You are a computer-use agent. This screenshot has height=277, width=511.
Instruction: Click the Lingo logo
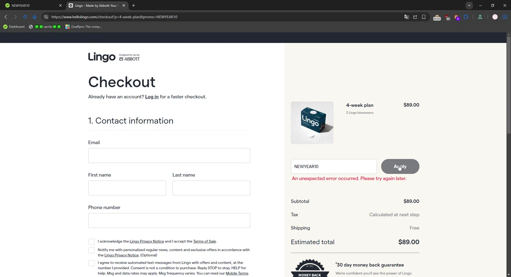(x=102, y=57)
